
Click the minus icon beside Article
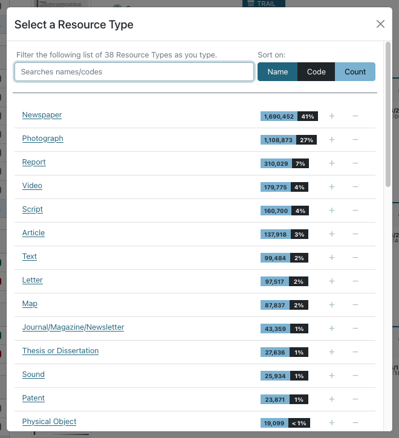[x=355, y=234]
